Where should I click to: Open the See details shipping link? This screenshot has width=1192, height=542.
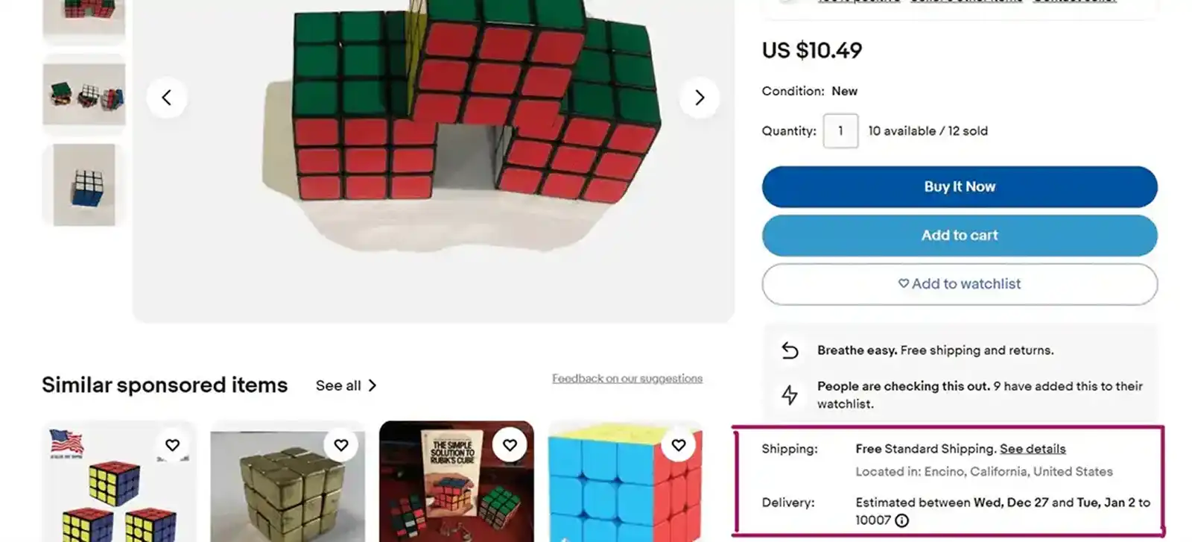[x=1033, y=448]
